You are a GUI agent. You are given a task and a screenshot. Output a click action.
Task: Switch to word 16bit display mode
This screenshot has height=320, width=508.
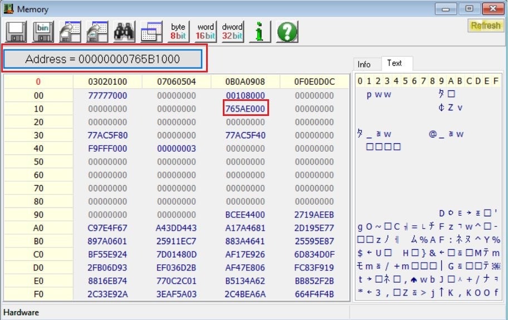[206, 31]
